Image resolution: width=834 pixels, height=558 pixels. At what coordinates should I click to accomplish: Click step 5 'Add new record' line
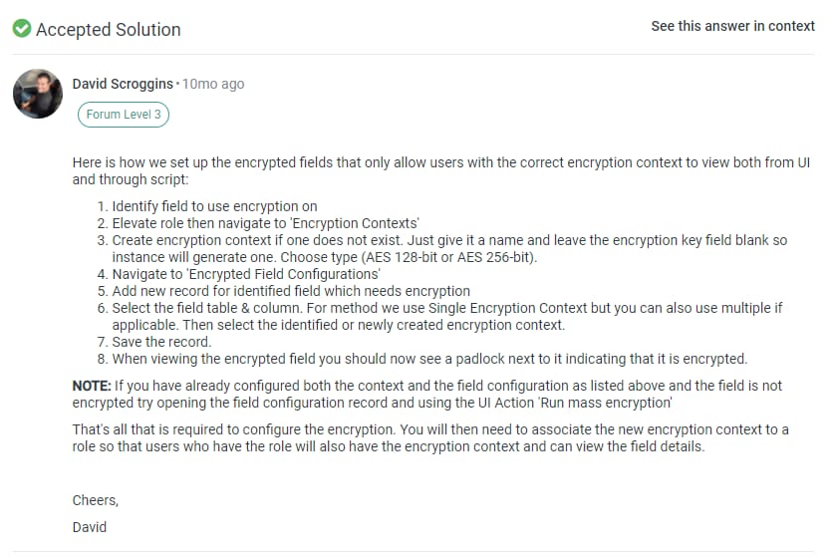click(x=291, y=291)
